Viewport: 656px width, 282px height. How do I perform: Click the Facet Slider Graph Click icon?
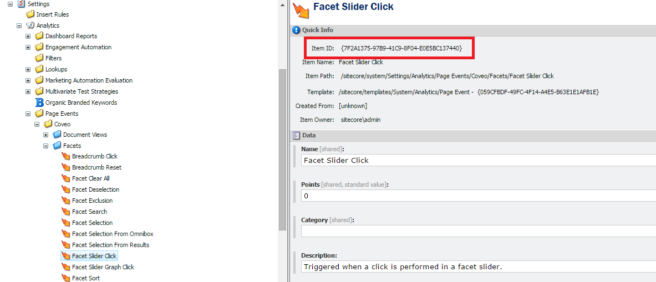65,267
